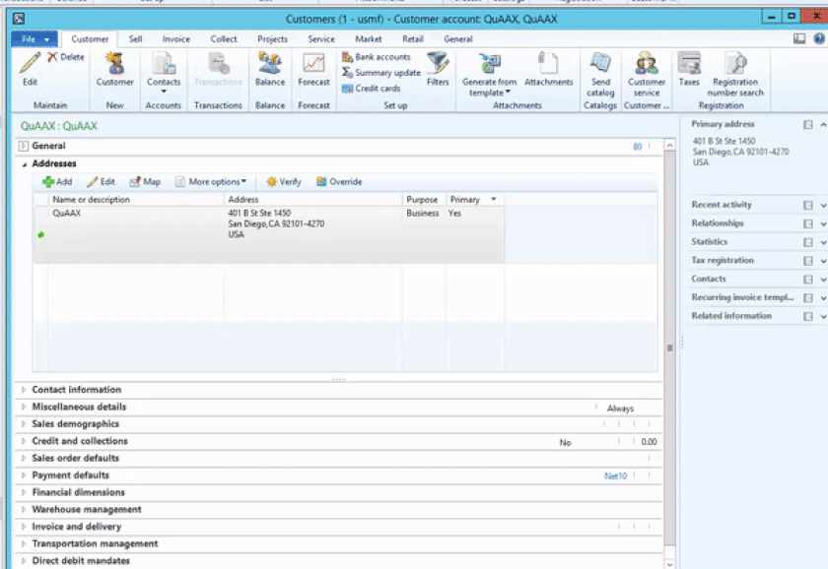This screenshot has height=569, width=828.
Task: Click Summary update in Set up
Action: click(381, 73)
